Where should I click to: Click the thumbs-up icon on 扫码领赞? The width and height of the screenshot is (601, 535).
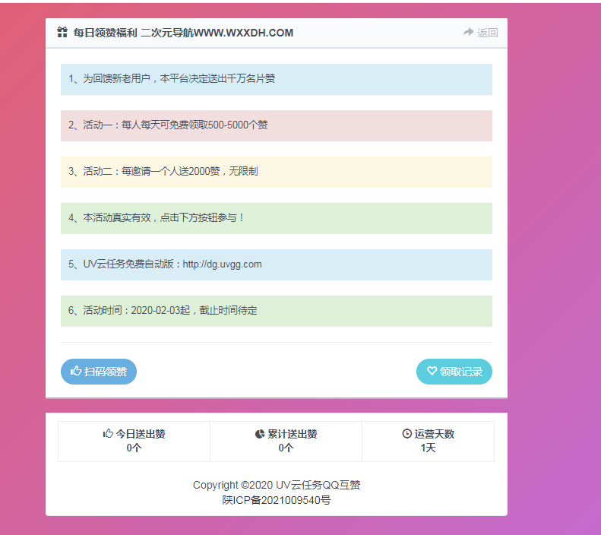click(76, 372)
